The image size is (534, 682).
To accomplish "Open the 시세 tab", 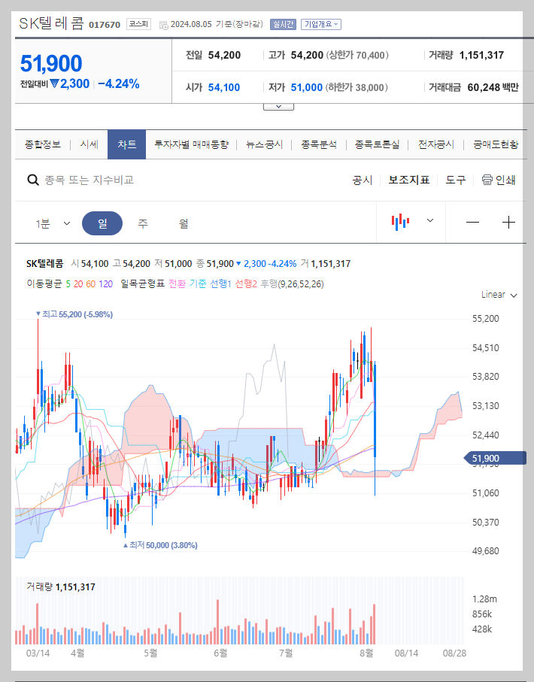I will click(90, 144).
